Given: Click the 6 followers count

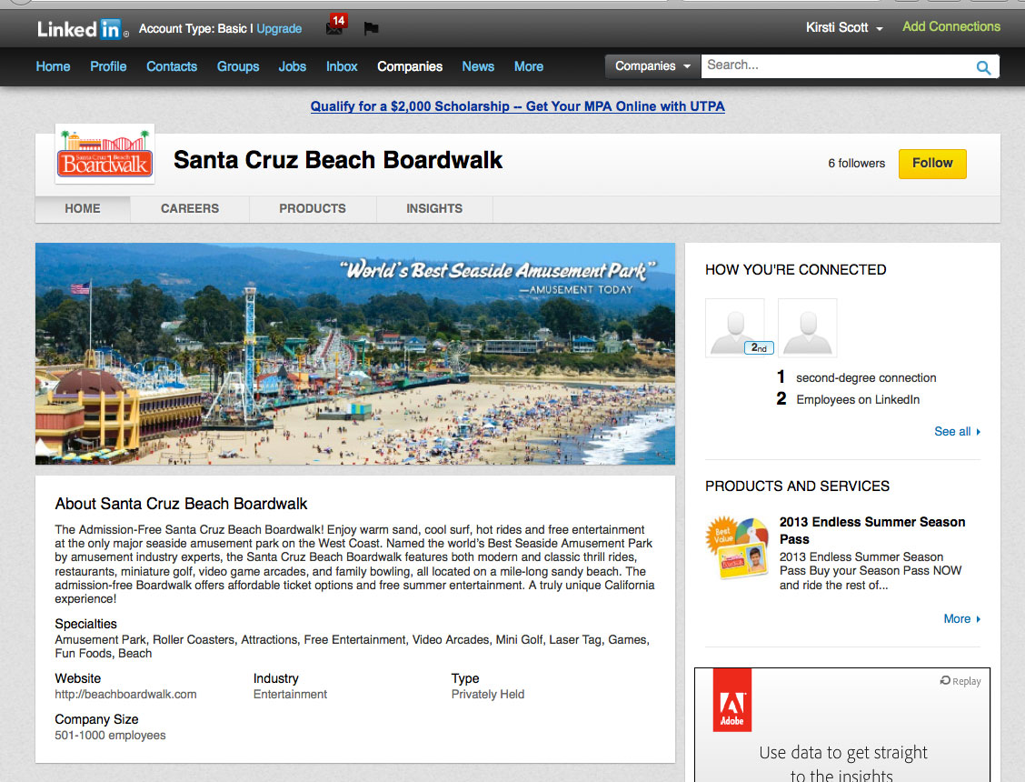Looking at the screenshot, I should [856, 164].
